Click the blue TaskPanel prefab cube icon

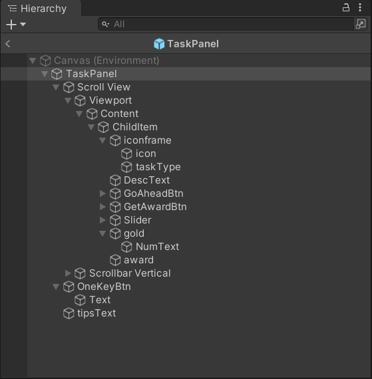pos(159,44)
